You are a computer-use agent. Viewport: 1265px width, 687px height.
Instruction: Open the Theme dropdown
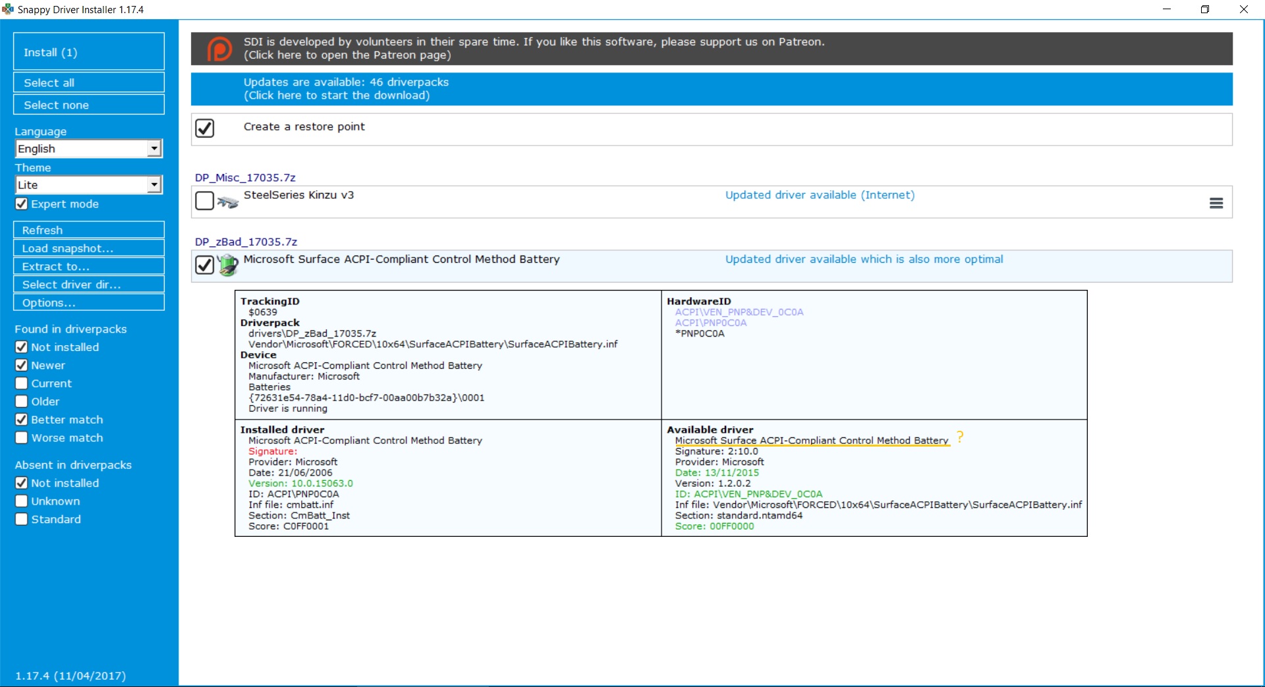point(89,185)
